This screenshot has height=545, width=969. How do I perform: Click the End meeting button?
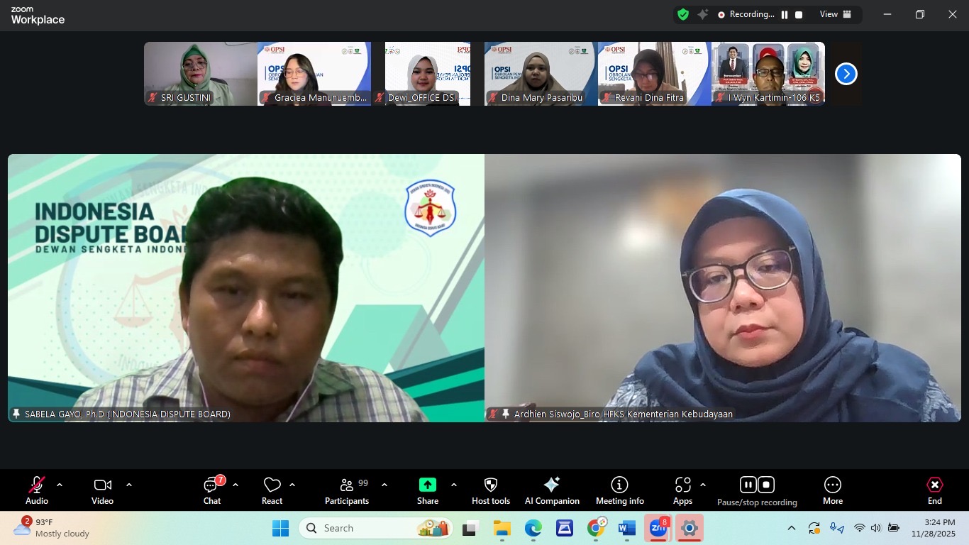coord(934,490)
